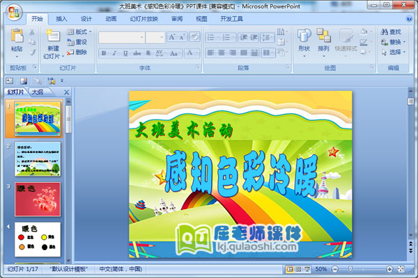Click the decrease indent icon

[x=243, y=38]
